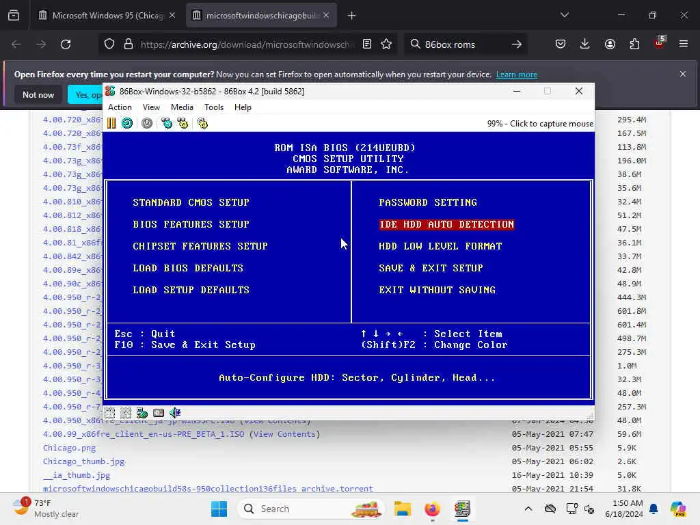
Task: Open Firefox account icon
Action: (610, 44)
